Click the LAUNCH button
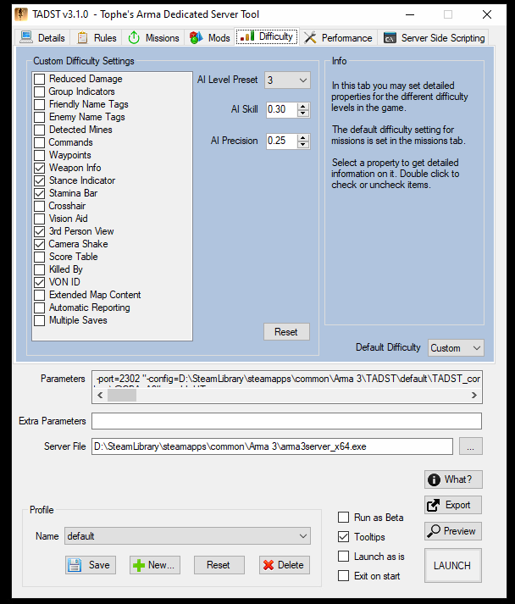This screenshot has height=604, width=515. (x=452, y=565)
